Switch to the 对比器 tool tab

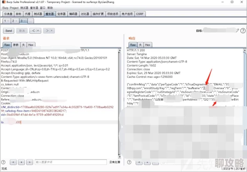click(85, 14)
